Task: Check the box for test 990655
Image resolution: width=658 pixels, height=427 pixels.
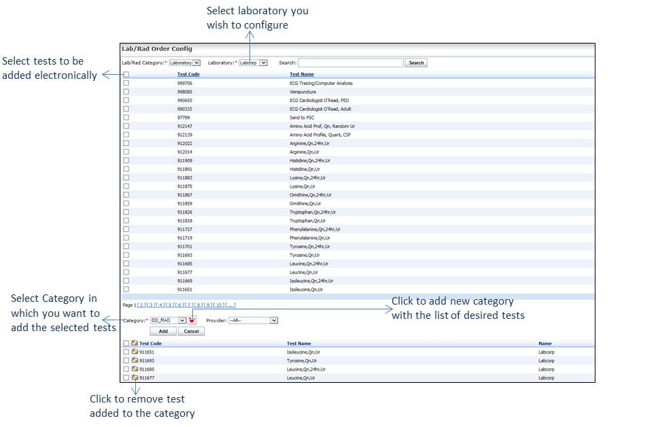Action: tap(126, 101)
